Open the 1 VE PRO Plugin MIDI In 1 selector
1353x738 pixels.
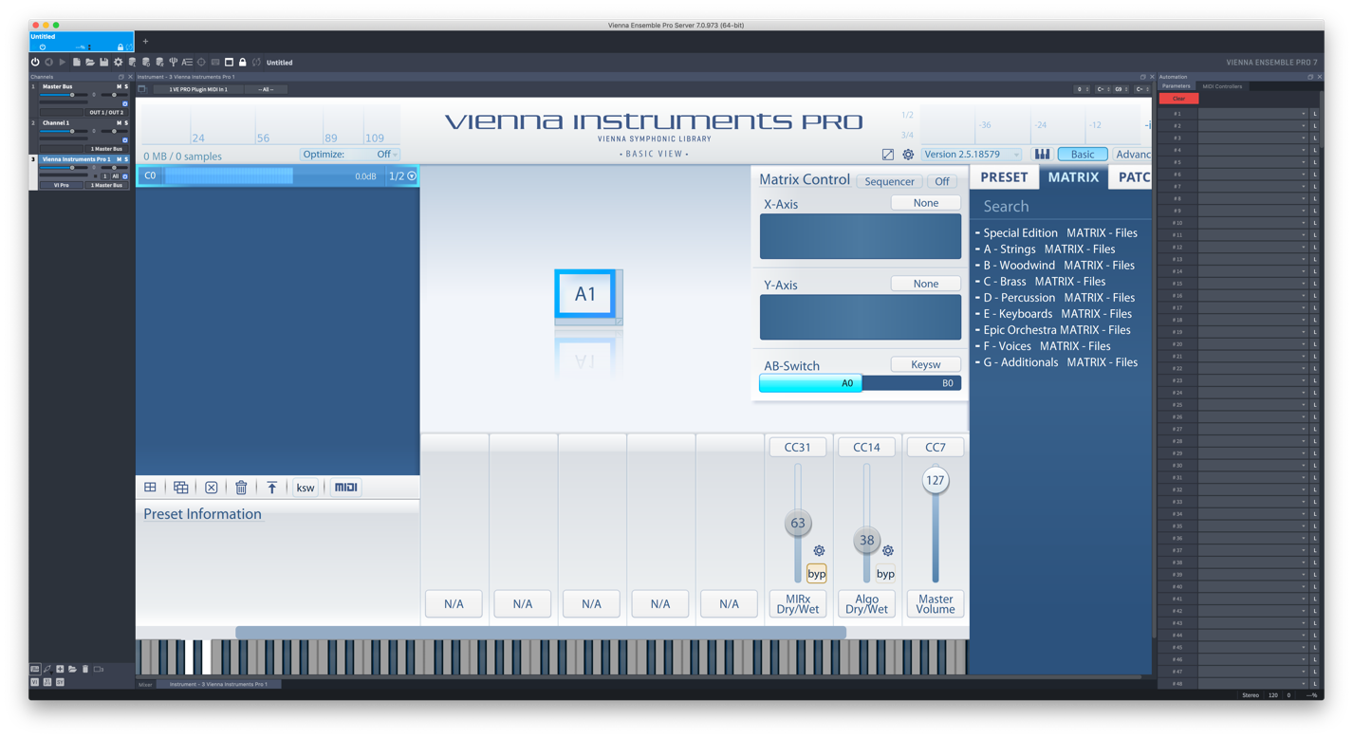click(x=198, y=89)
